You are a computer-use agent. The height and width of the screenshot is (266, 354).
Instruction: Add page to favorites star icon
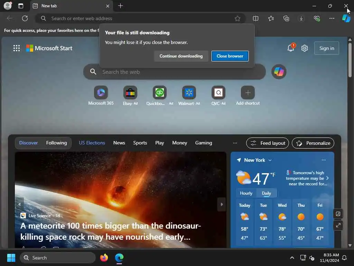point(237,19)
